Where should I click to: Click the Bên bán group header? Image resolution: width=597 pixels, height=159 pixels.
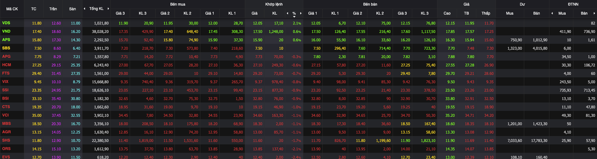(x=370, y=4)
